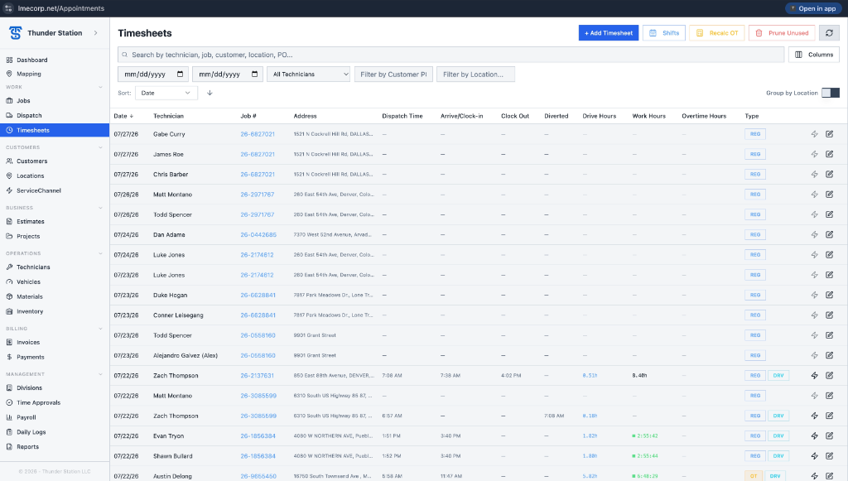
Task: Collapse the BUSINESS sidebar section
Action: 100,208
